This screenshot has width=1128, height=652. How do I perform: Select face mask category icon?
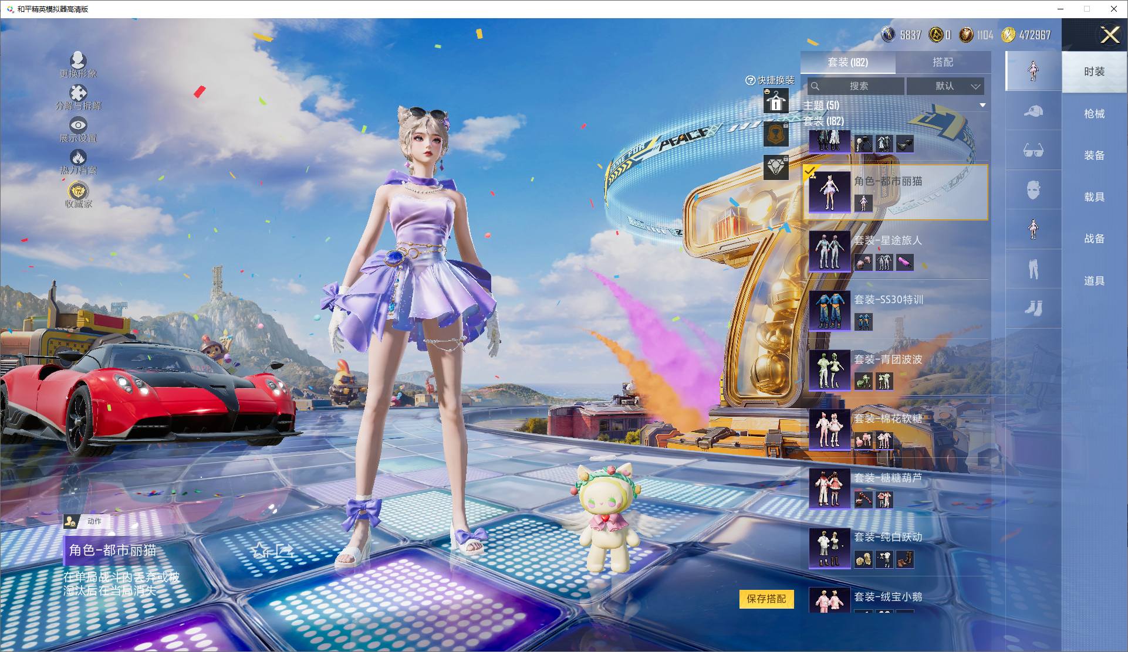[x=1033, y=190]
